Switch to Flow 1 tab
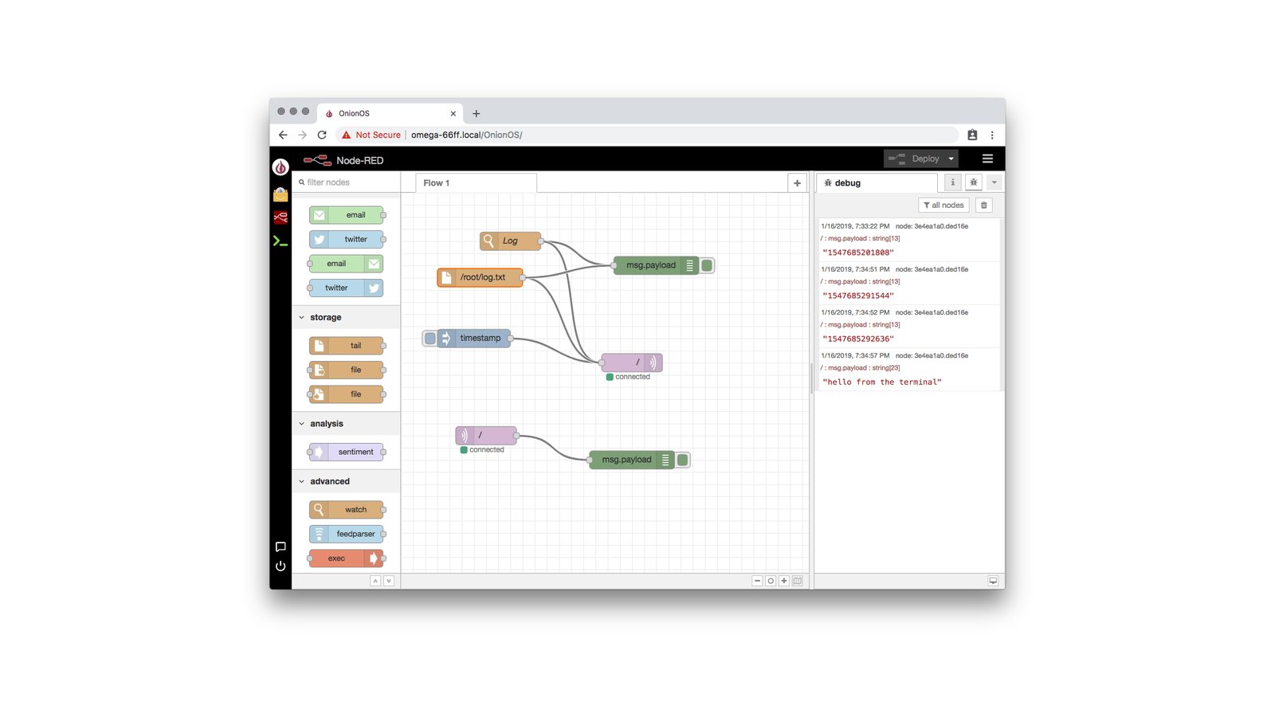The height and width of the screenshot is (717, 1275). (x=476, y=183)
